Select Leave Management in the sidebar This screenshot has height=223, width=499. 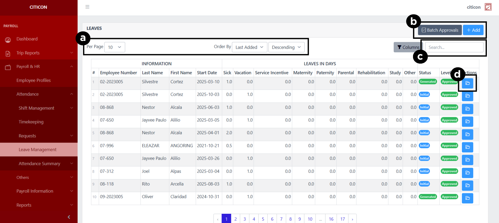point(37,150)
